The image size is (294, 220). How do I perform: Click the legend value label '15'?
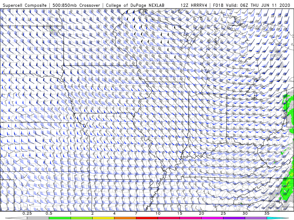point(180,213)
